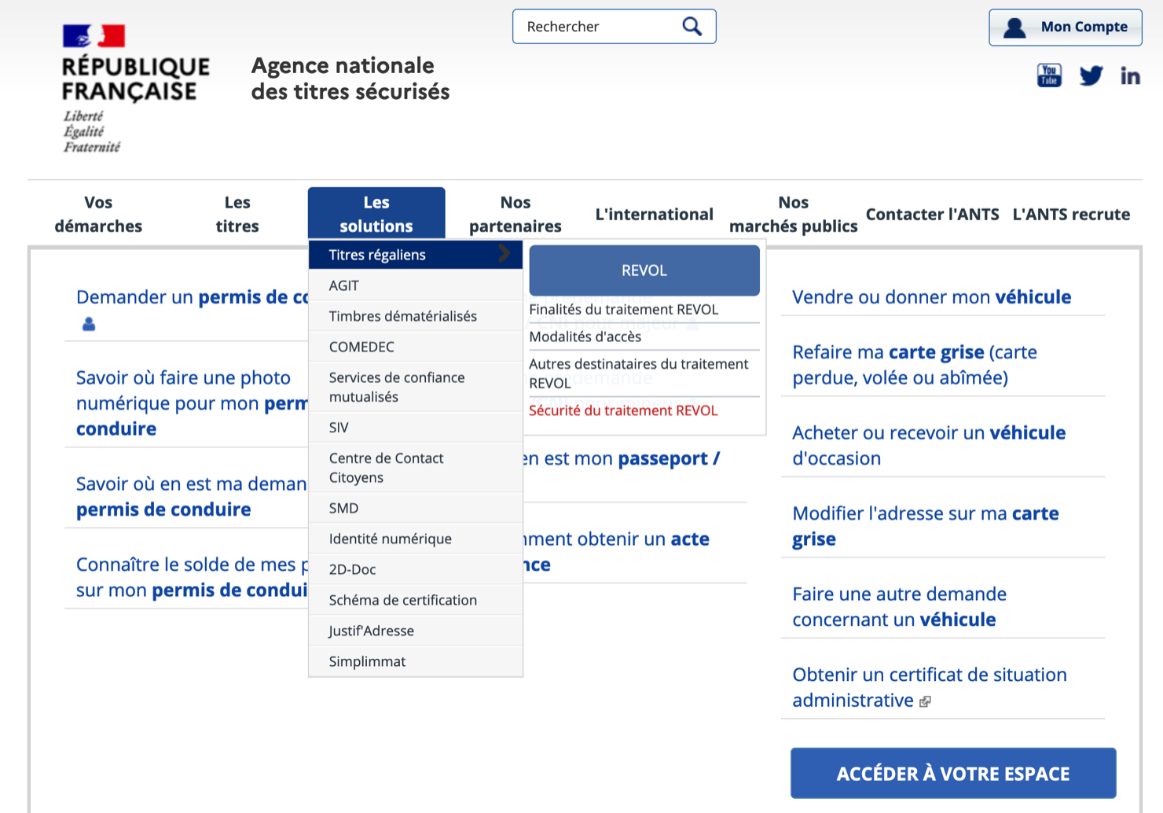Click the user avatar icon in Mon Compte
Image resolution: width=1163 pixels, height=813 pixels.
click(1014, 28)
